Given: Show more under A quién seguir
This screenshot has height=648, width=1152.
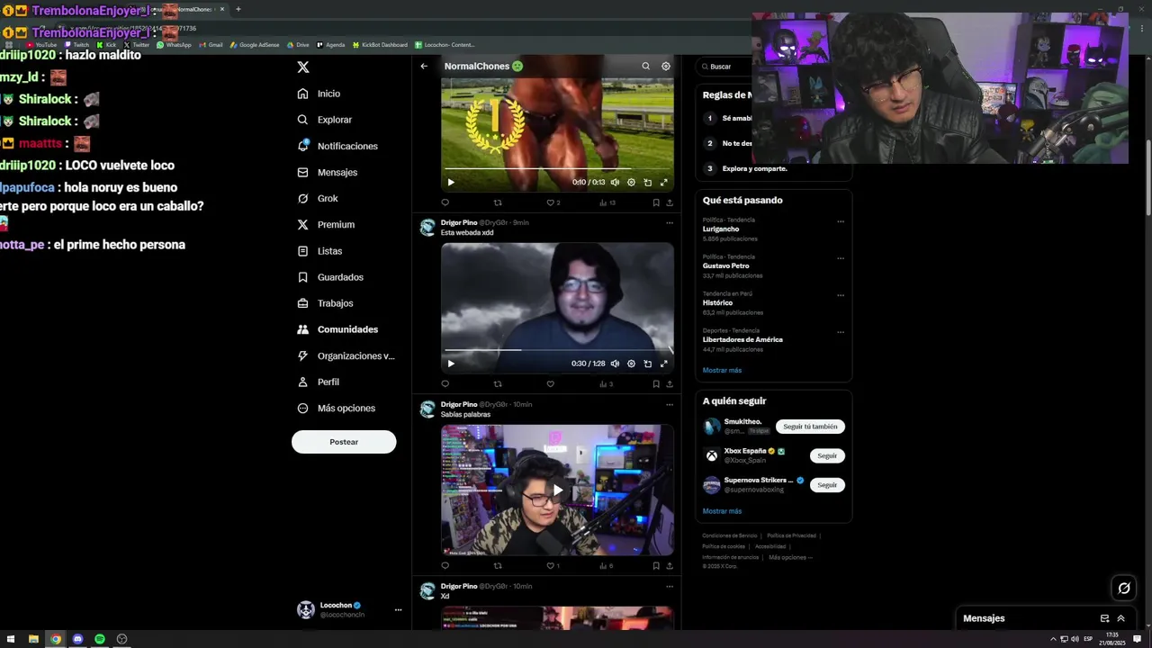Looking at the screenshot, I should (x=722, y=511).
